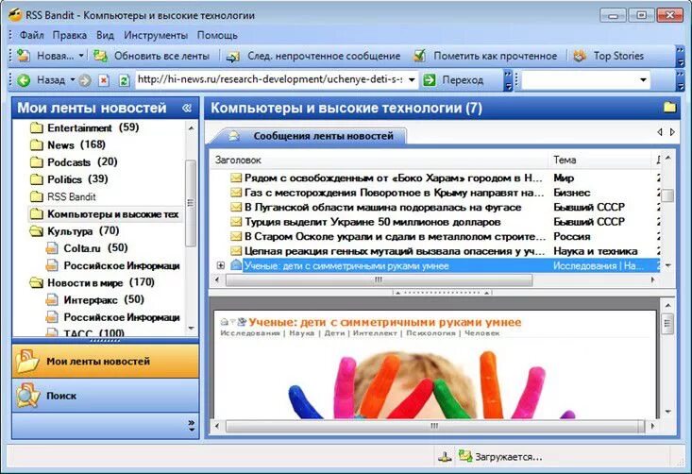
Task: Open the search box dropdown arrow
Action: [643, 80]
